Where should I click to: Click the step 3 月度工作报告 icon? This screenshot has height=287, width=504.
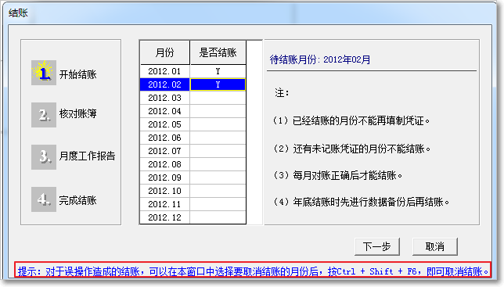(44, 157)
